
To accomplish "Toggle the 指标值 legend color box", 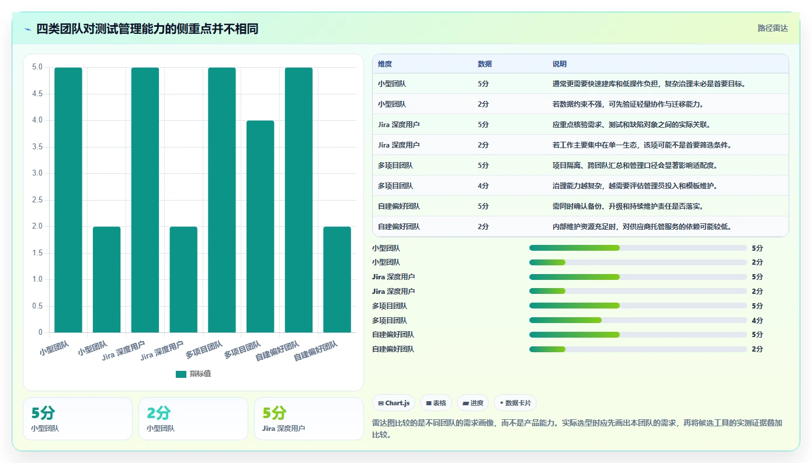I will coord(181,374).
